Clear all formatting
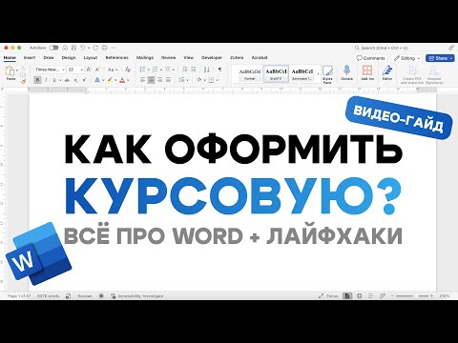 pyautogui.click(x=128, y=70)
